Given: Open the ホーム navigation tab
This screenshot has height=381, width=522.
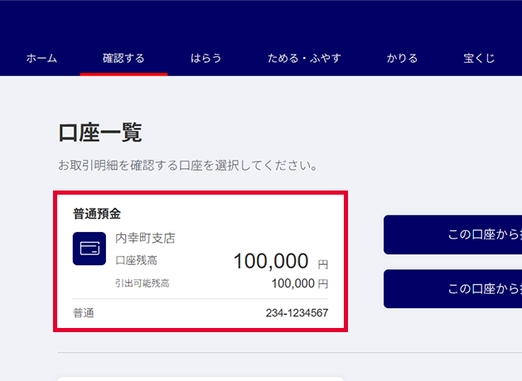Looking at the screenshot, I should tap(41, 59).
